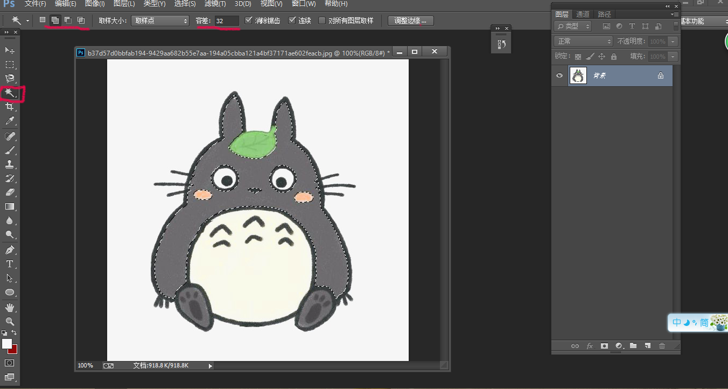Filter layers by pixel layers

click(606, 26)
